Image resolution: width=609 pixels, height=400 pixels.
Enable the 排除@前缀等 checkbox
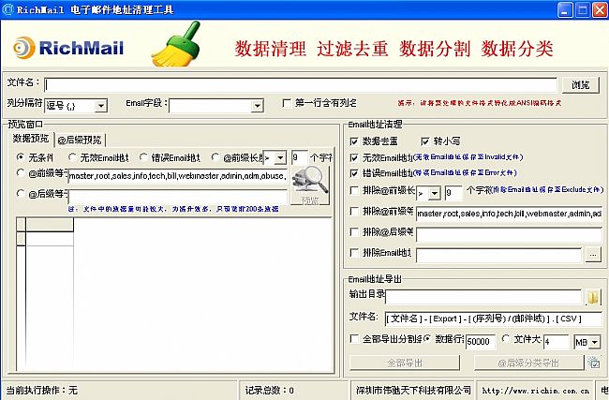tap(354, 211)
